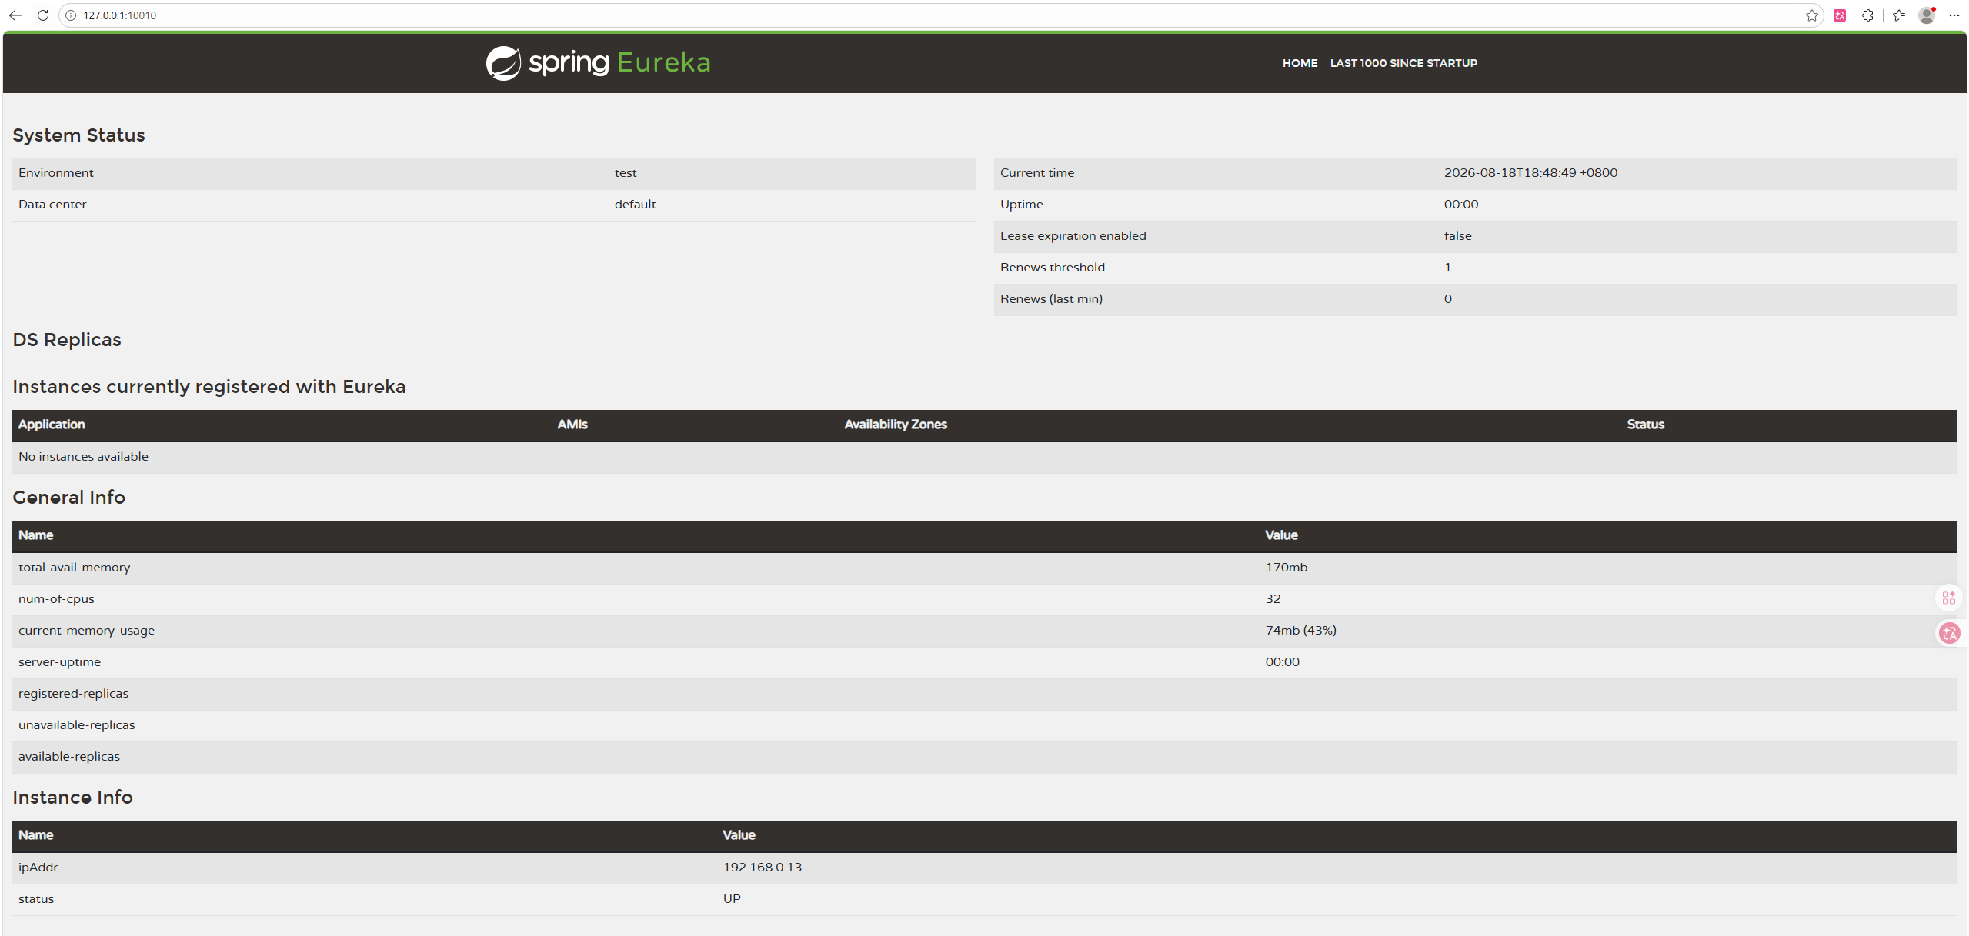This screenshot has width=1969, height=936.
Task: Click the Value header in Instance Info table
Action: 739,835
